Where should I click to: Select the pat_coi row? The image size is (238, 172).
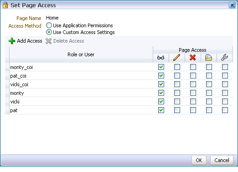tap(119, 76)
